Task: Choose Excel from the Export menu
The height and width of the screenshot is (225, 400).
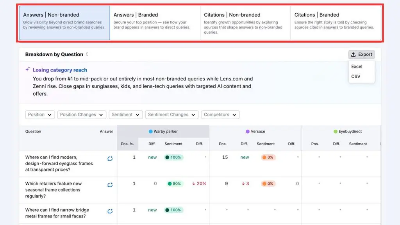Action: point(357,66)
